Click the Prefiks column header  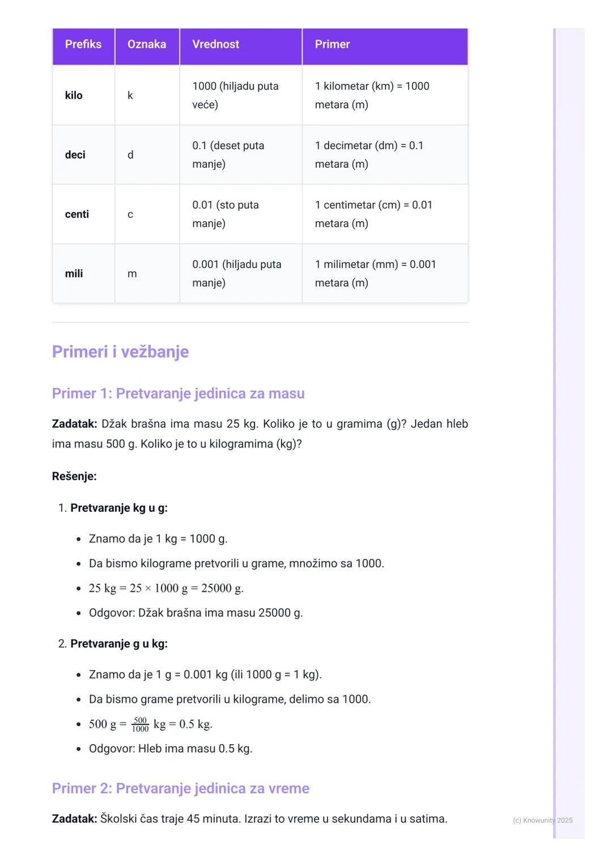click(x=83, y=45)
